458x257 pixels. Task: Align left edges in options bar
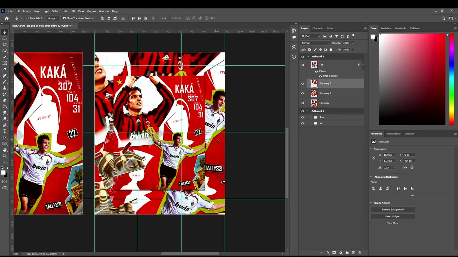(103, 18)
